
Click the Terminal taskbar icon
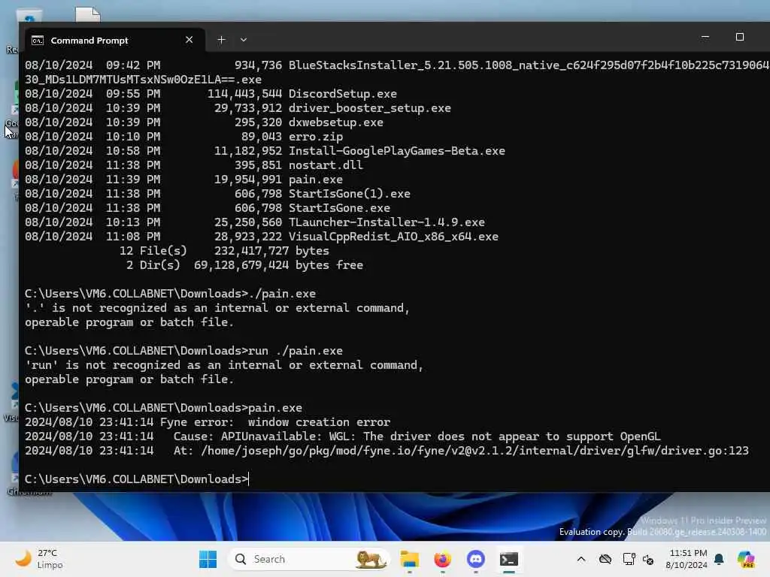[509, 559]
